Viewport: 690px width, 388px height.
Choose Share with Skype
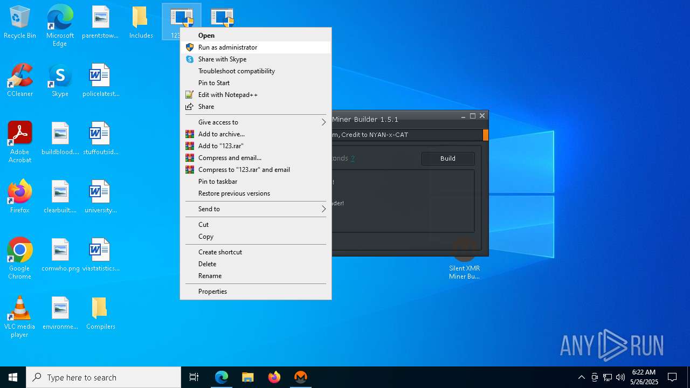[256, 59]
